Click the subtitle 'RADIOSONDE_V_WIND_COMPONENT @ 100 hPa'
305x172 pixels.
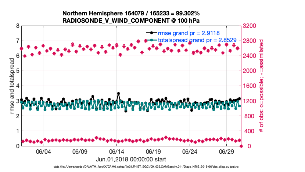[131, 20]
